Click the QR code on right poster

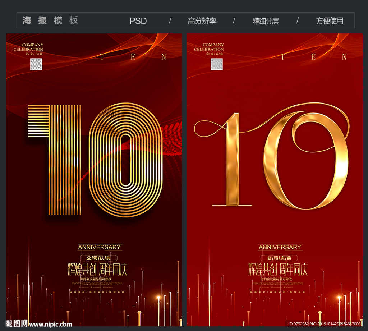pos(217,64)
